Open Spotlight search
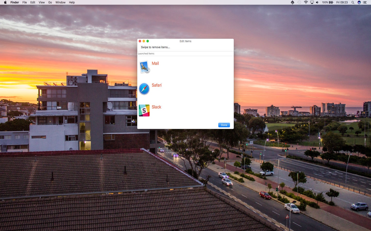 (353, 2)
